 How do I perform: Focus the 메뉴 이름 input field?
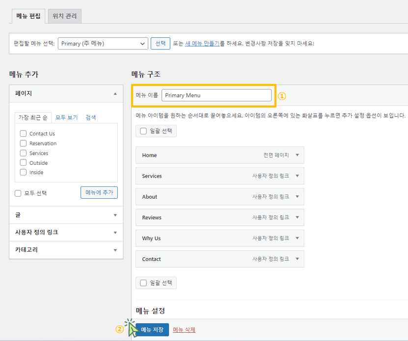click(217, 95)
